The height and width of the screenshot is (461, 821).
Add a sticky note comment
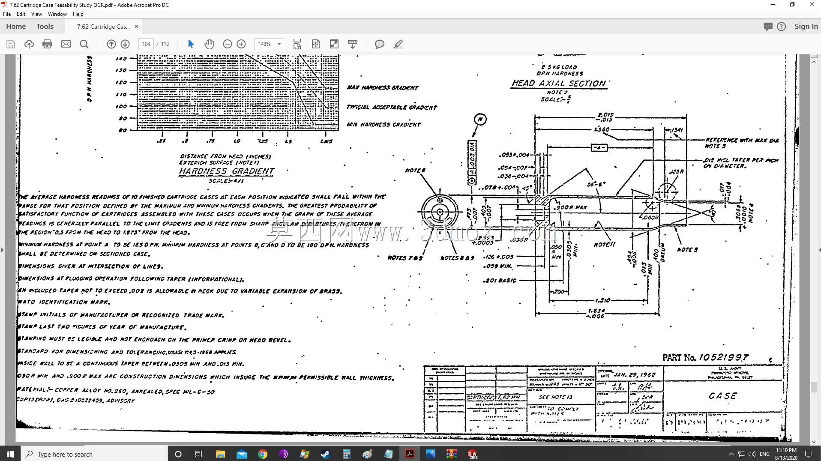[x=379, y=44]
